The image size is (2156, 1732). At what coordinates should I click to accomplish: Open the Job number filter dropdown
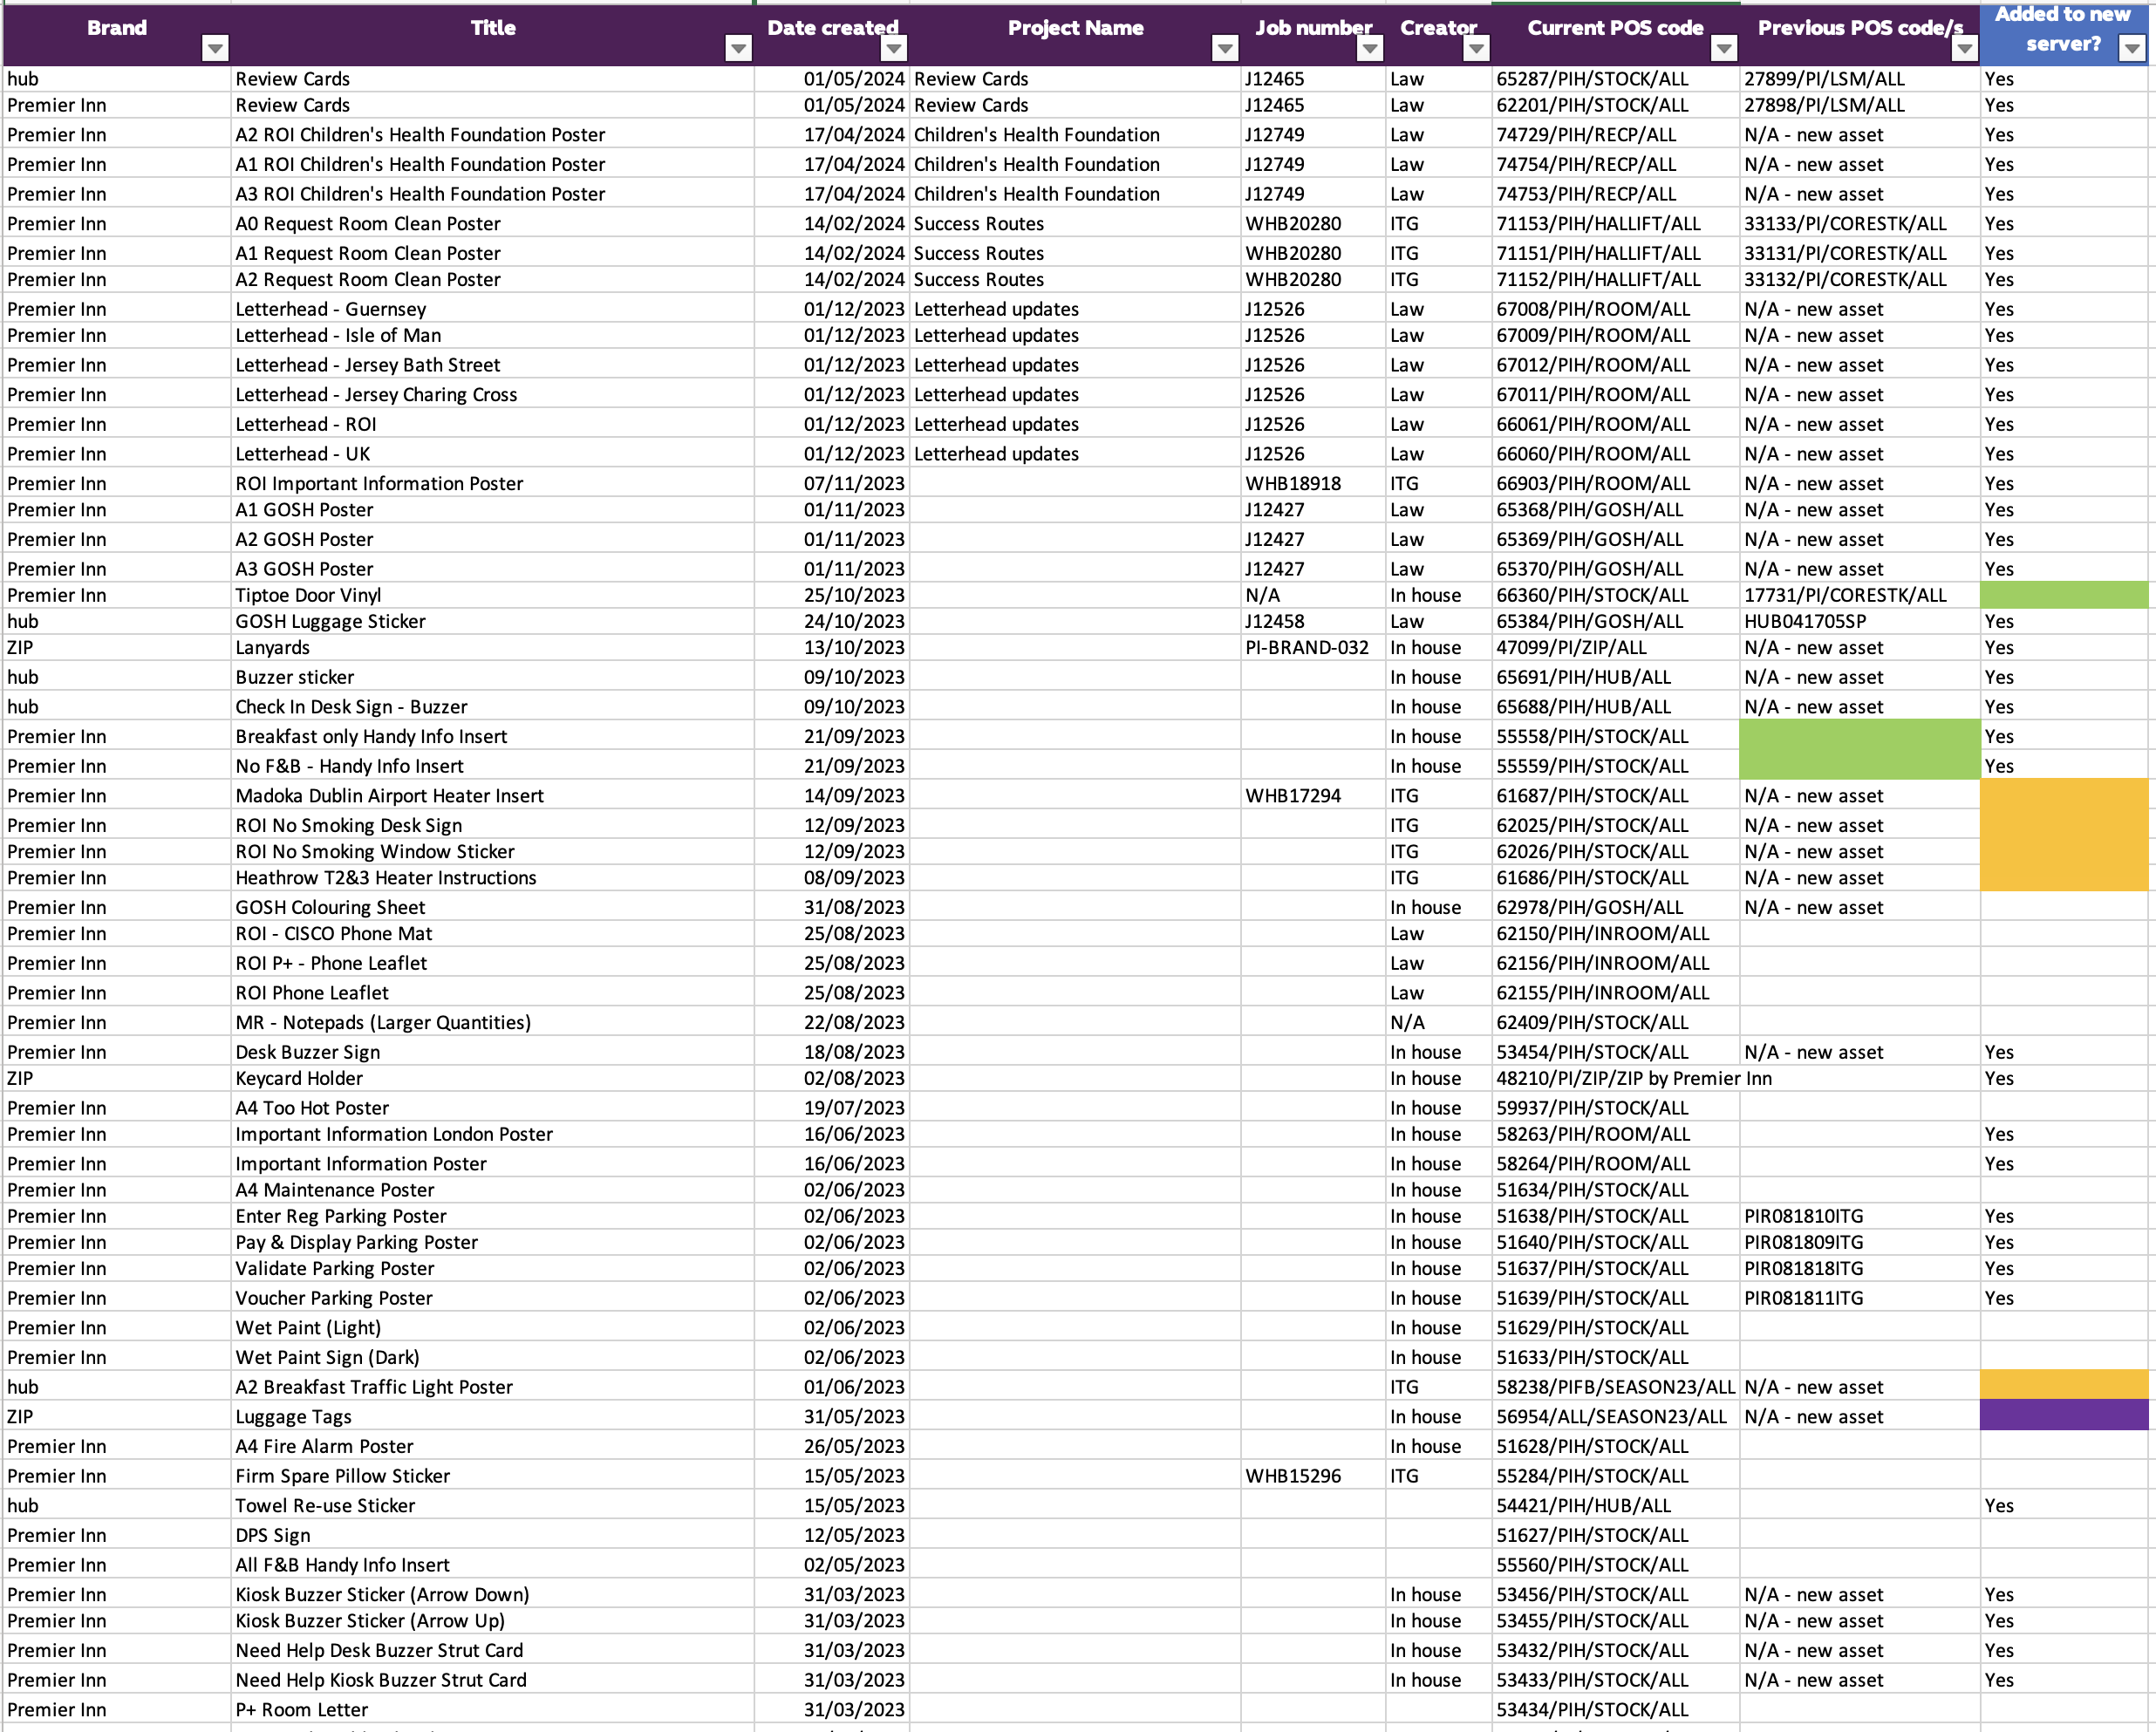(1369, 48)
